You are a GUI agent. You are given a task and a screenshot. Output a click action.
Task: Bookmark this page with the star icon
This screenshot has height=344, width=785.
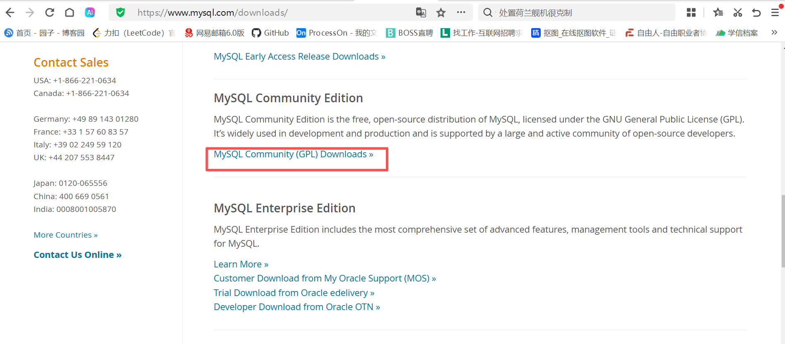[x=441, y=12]
